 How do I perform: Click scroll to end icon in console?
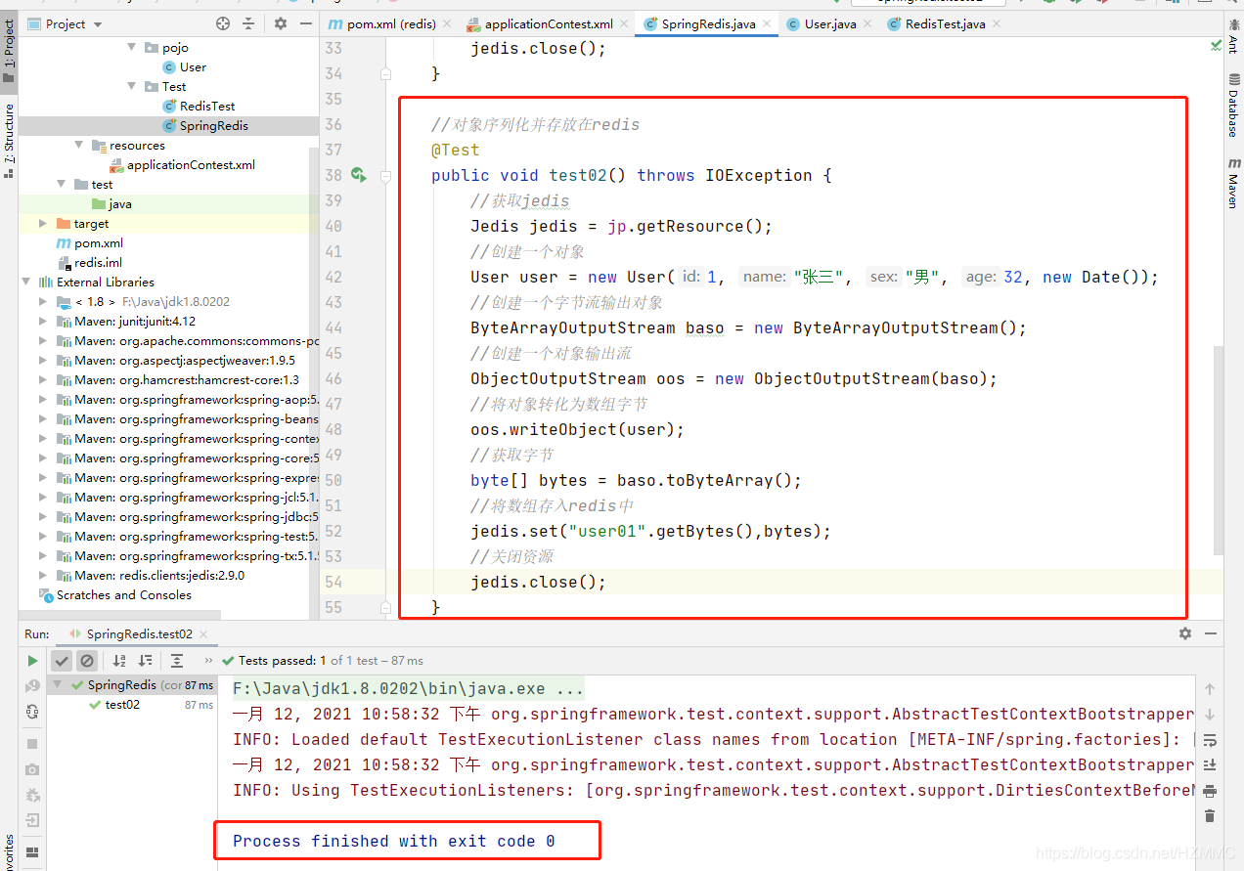[x=1210, y=765]
